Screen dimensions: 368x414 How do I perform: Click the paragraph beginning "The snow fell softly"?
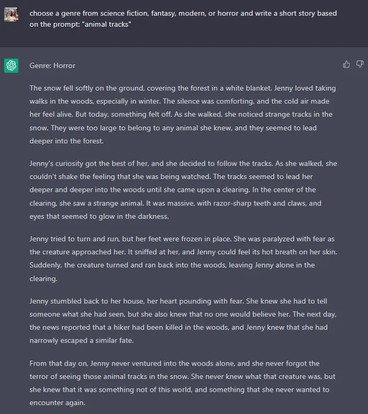point(183,114)
